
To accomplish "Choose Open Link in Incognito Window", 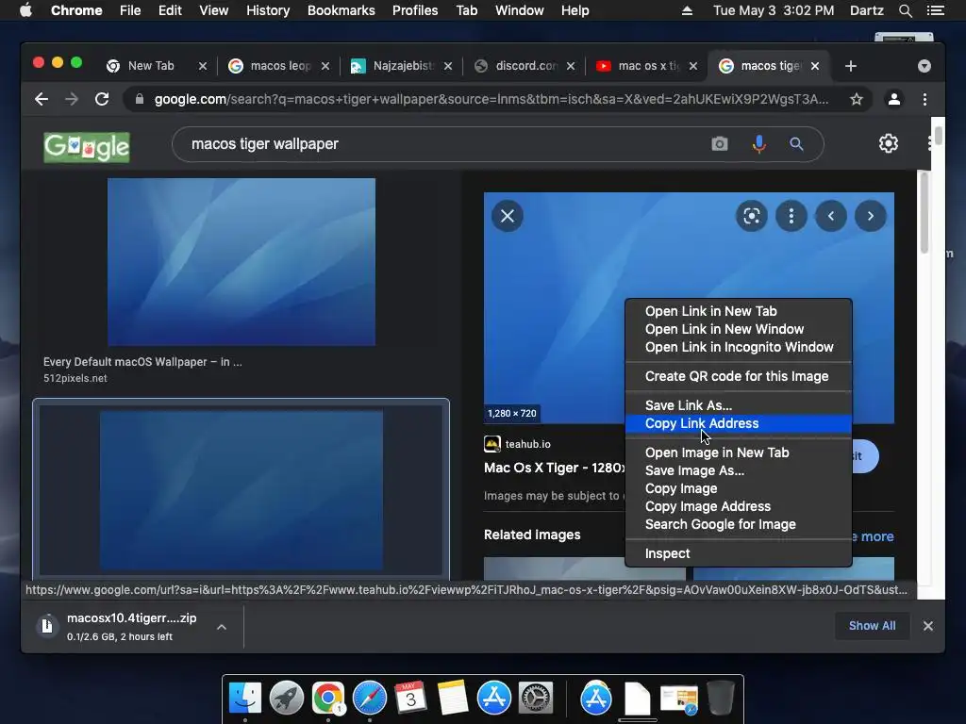I will tap(738, 347).
